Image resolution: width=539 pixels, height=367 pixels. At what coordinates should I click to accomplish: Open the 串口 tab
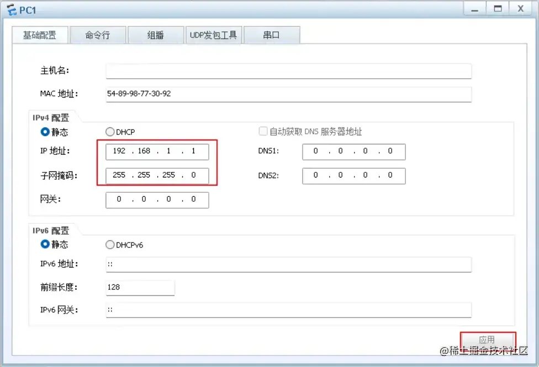point(272,35)
